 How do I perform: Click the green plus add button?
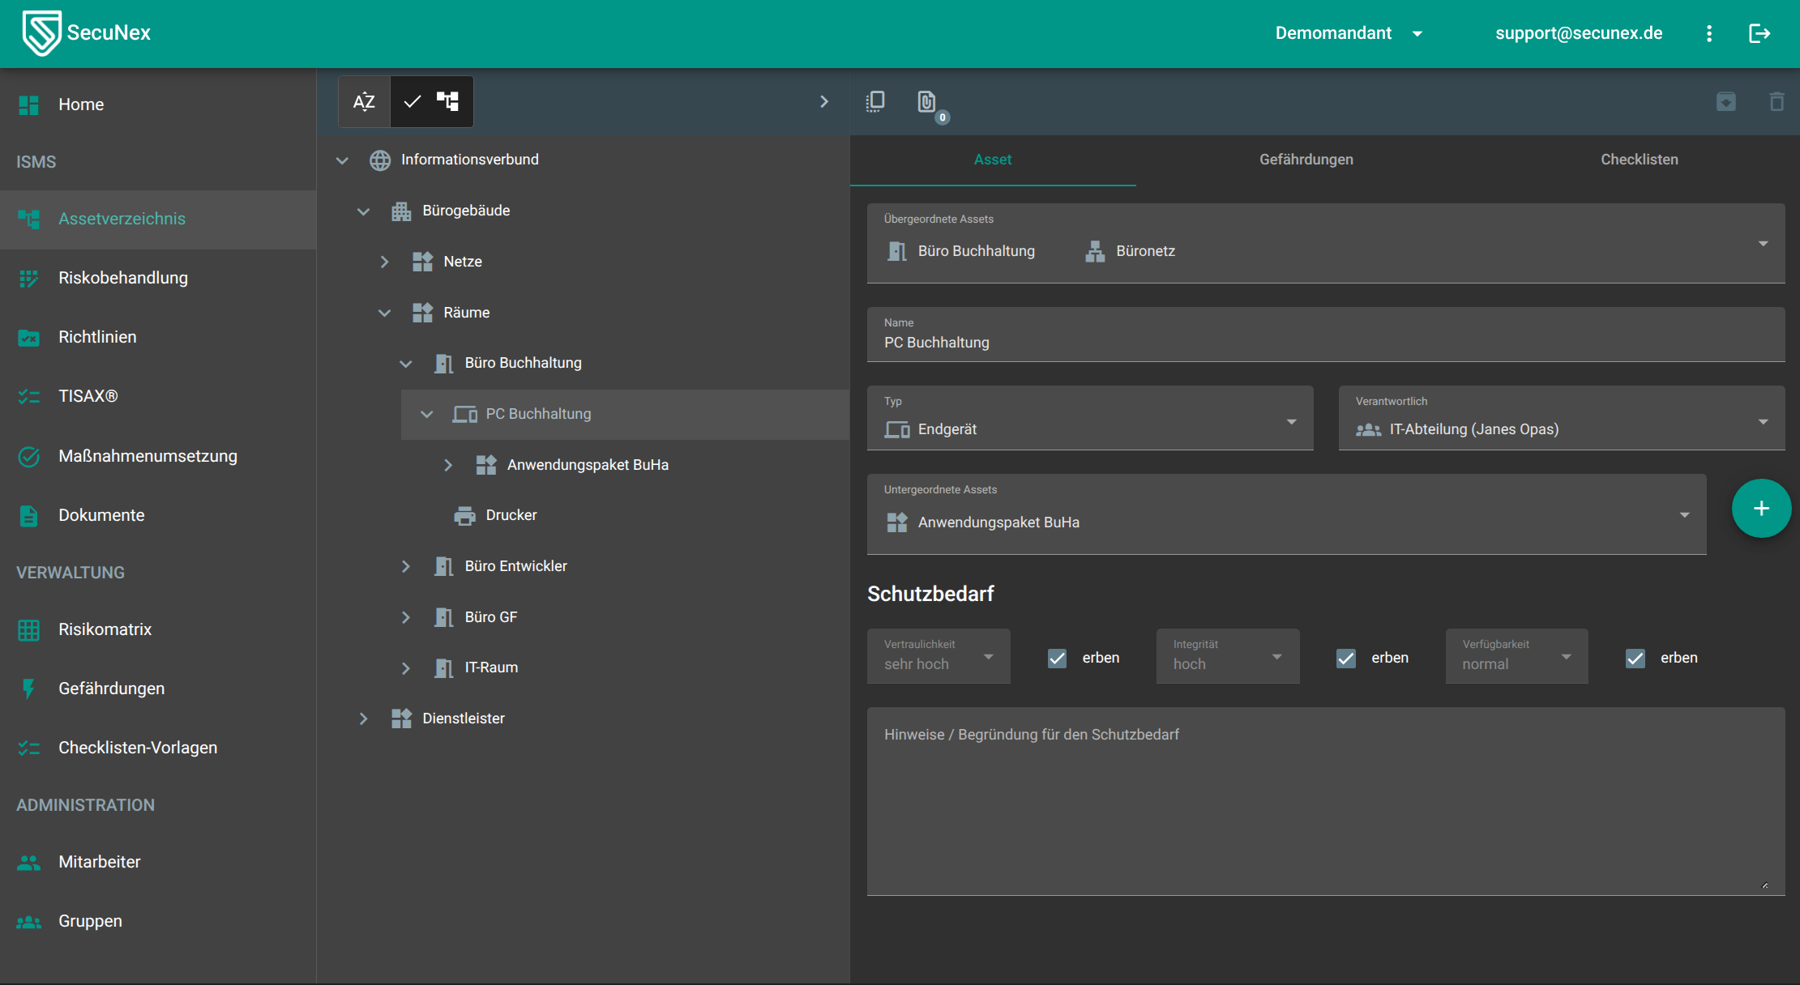coord(1760,509)
